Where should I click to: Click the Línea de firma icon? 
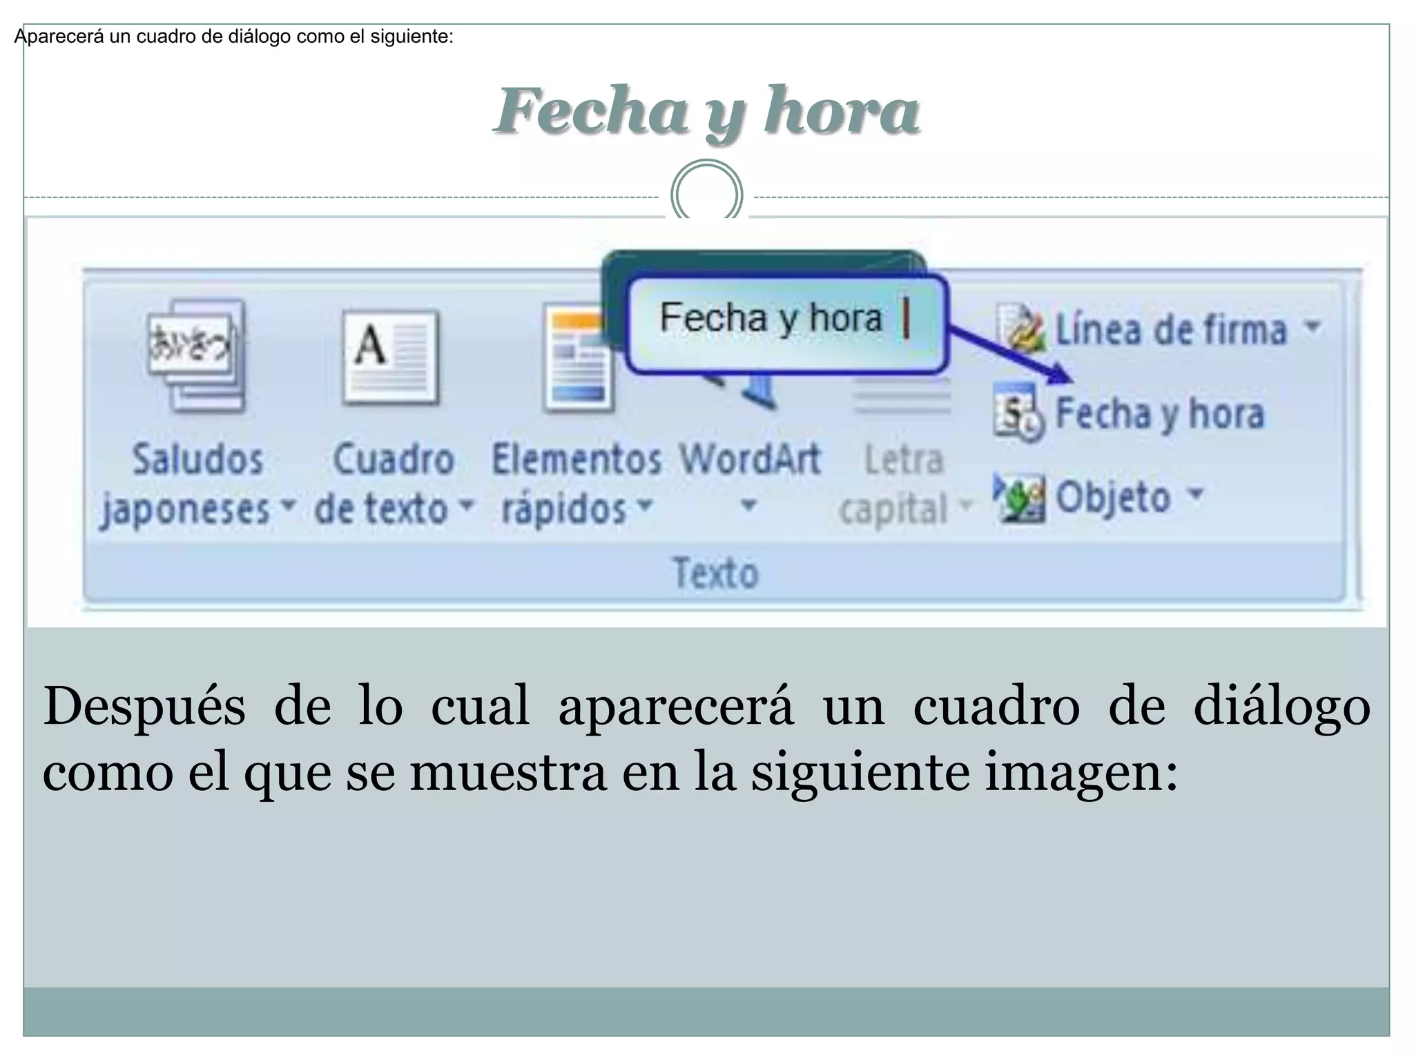point(1020,328)
